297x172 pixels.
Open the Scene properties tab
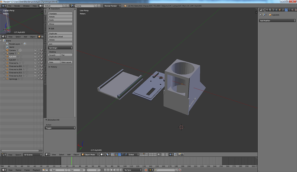273,10
